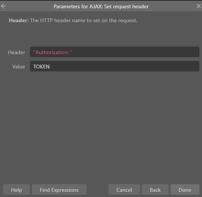Click the back arrow icon in title bar

pos(3,6)
